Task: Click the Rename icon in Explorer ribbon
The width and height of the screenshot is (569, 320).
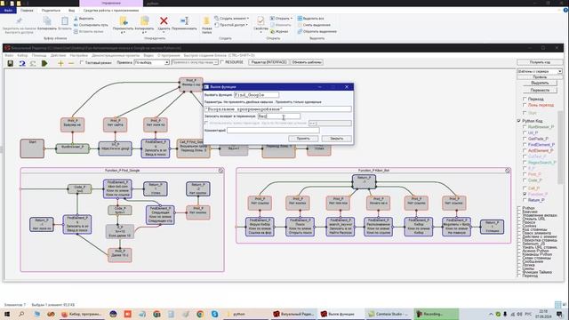Action: tap(184, 21)
